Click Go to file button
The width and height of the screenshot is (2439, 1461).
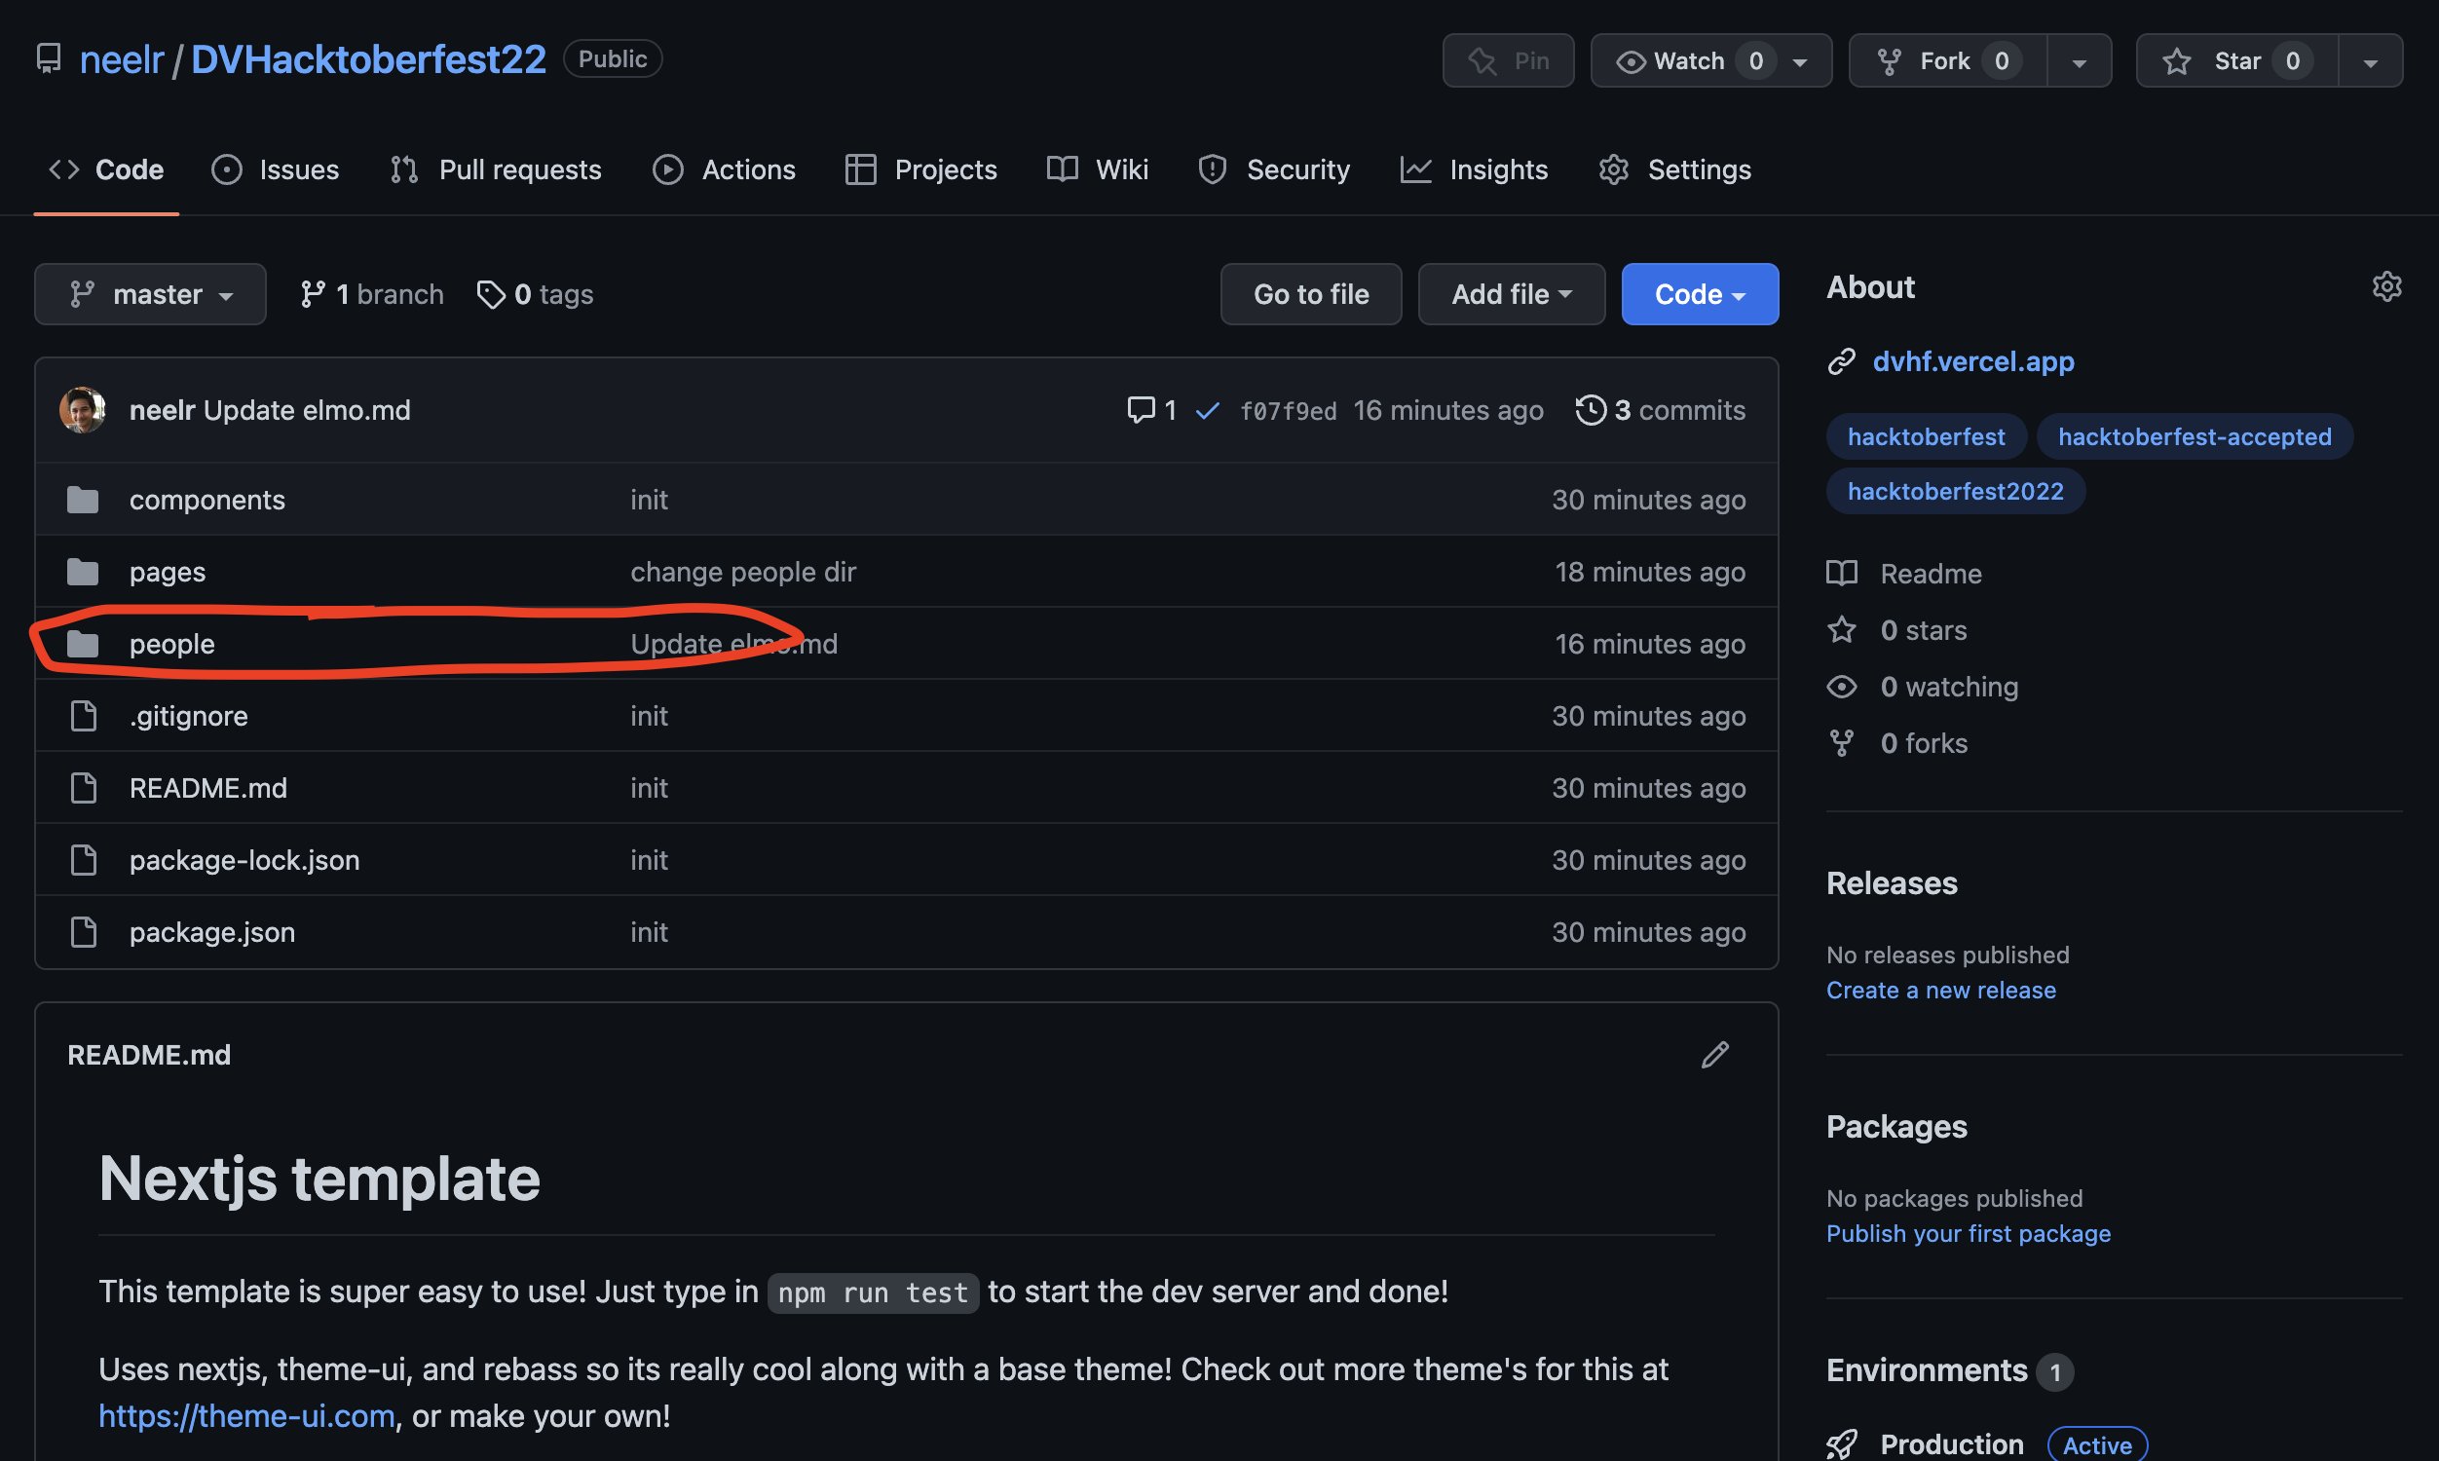[x=1311, y=294]
